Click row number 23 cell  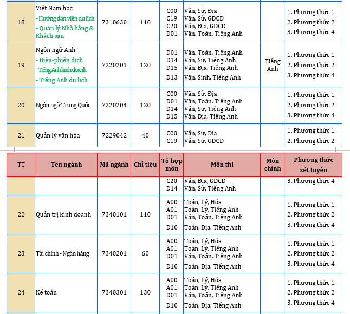[x=21, y=253]
